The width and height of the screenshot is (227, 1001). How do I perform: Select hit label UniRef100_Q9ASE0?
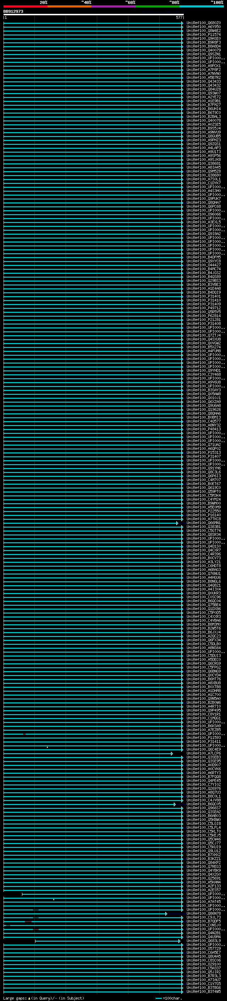click(204, 38)
